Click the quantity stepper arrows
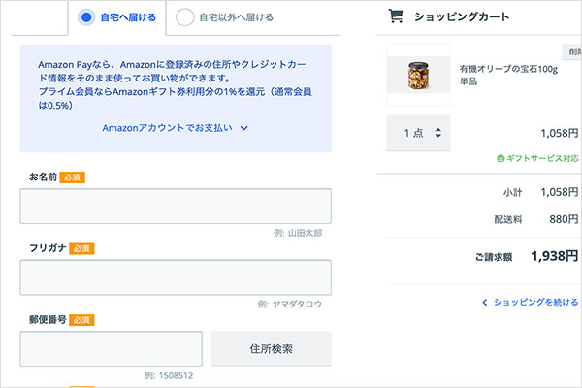 [438, 133]
